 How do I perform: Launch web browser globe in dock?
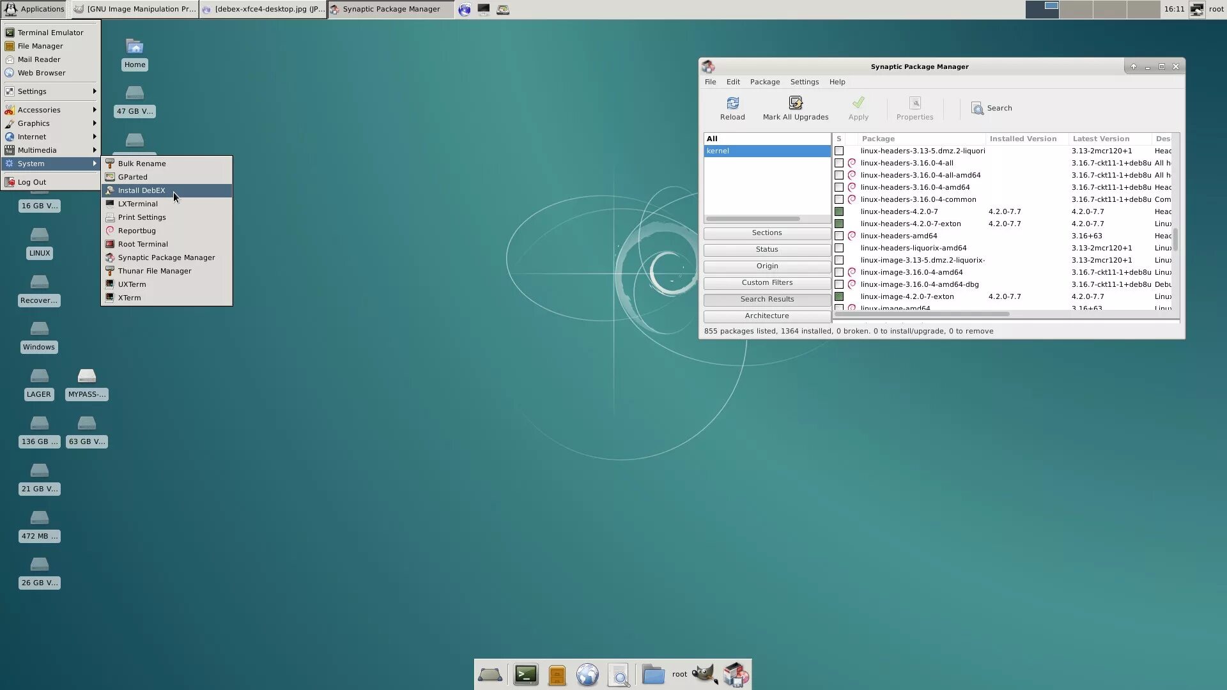click(x=587, y=675)
